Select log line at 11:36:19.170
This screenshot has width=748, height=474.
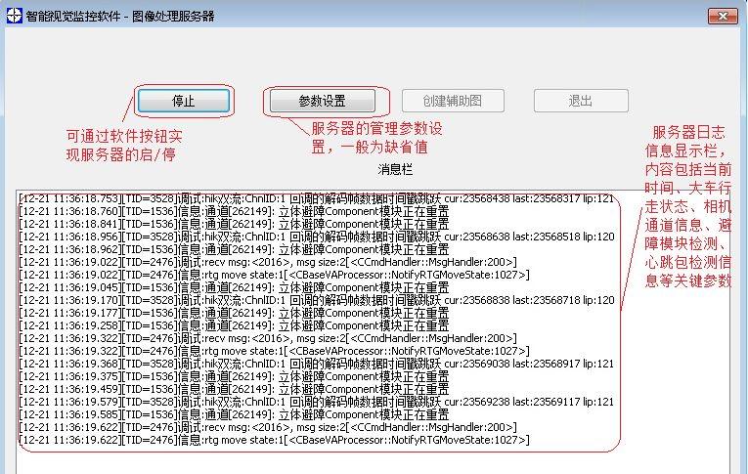[317, 300]
